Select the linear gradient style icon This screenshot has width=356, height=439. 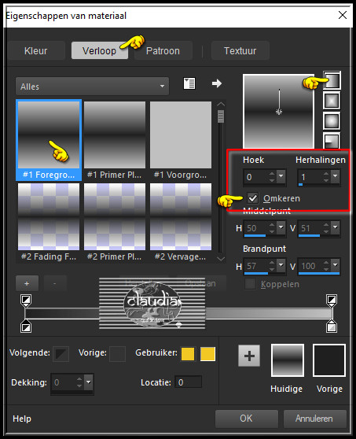point(332,80)
